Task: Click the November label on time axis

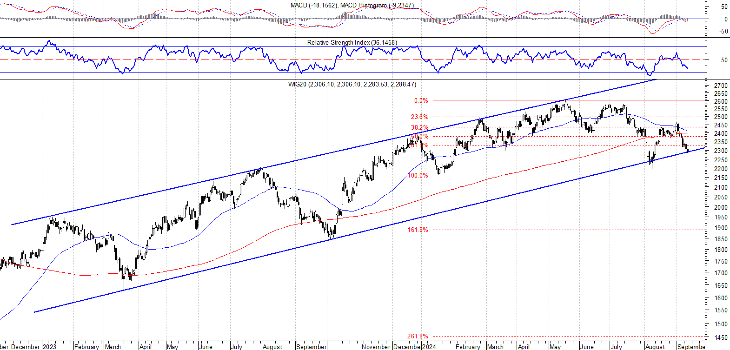Action: pos(376,347)
